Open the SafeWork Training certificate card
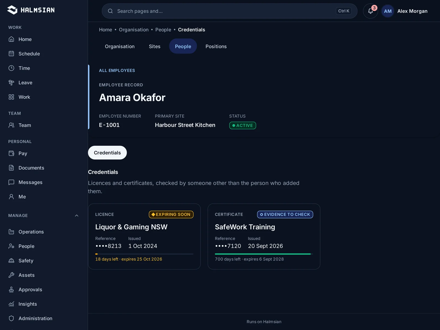 click(x=264, y=237)
